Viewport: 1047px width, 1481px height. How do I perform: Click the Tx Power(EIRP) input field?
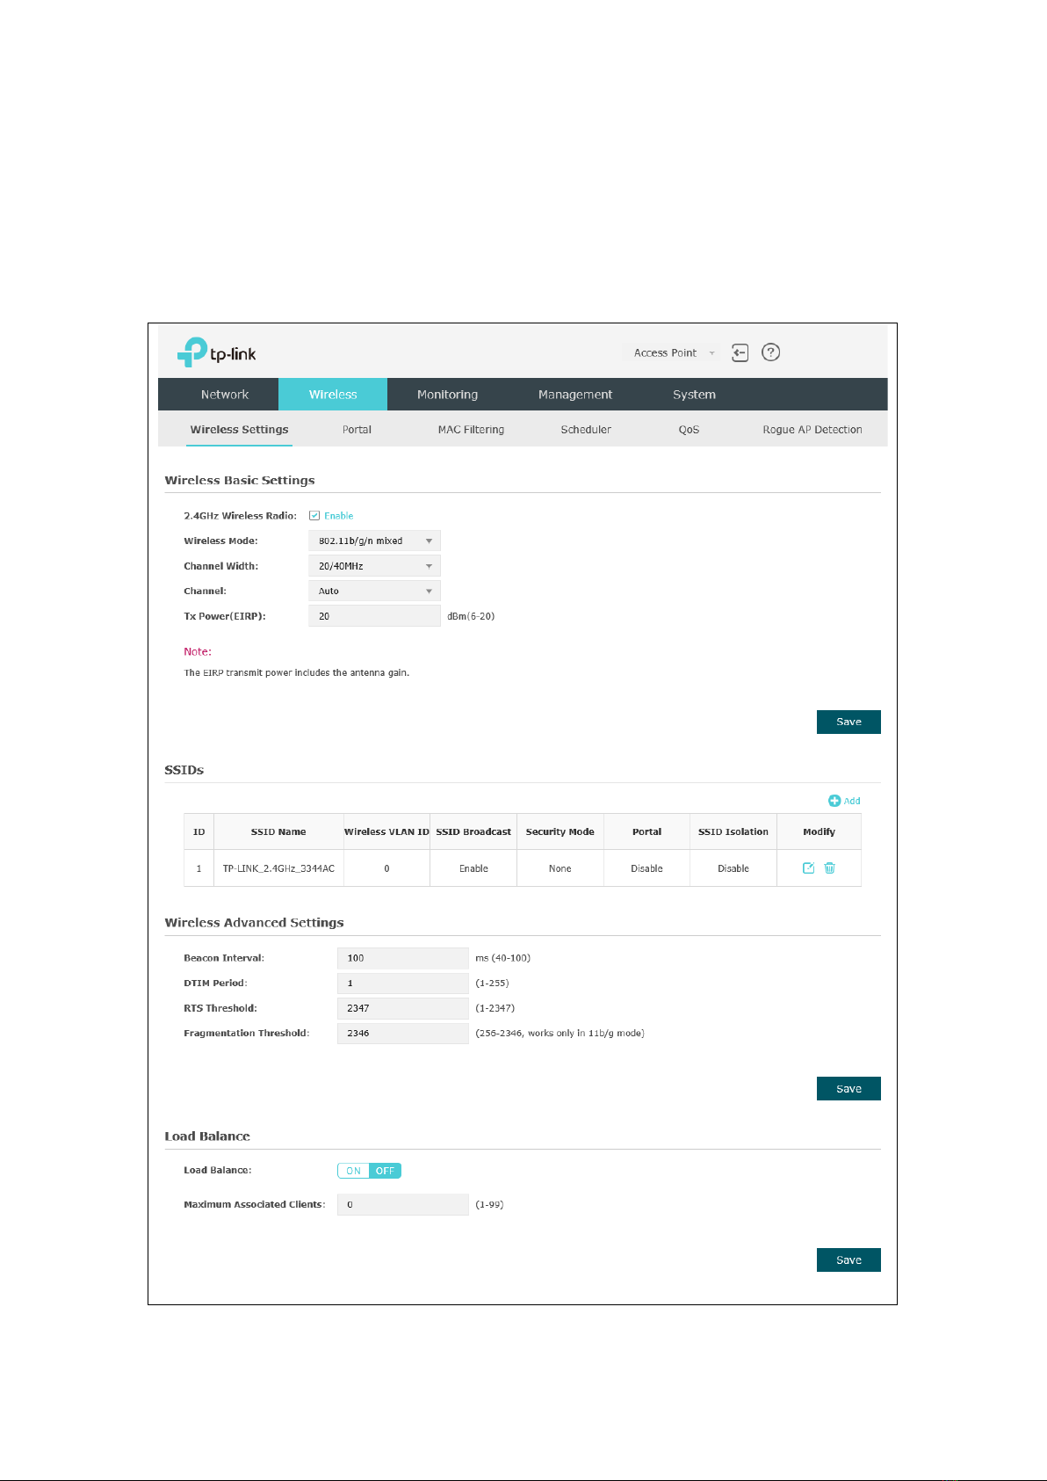374,616
